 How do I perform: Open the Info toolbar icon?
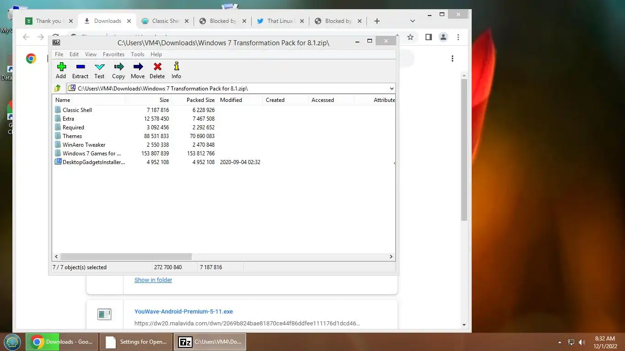(176, 67)
